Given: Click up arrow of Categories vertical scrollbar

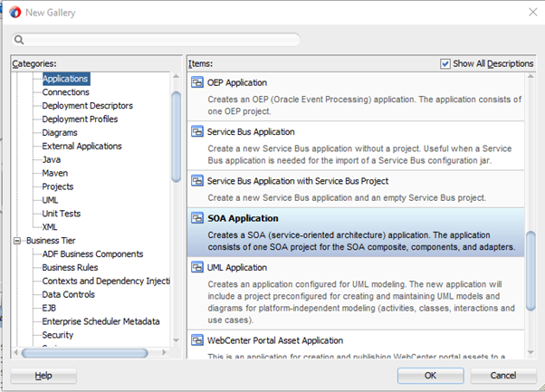Looking at the screenshot, I should coord(177,76).
